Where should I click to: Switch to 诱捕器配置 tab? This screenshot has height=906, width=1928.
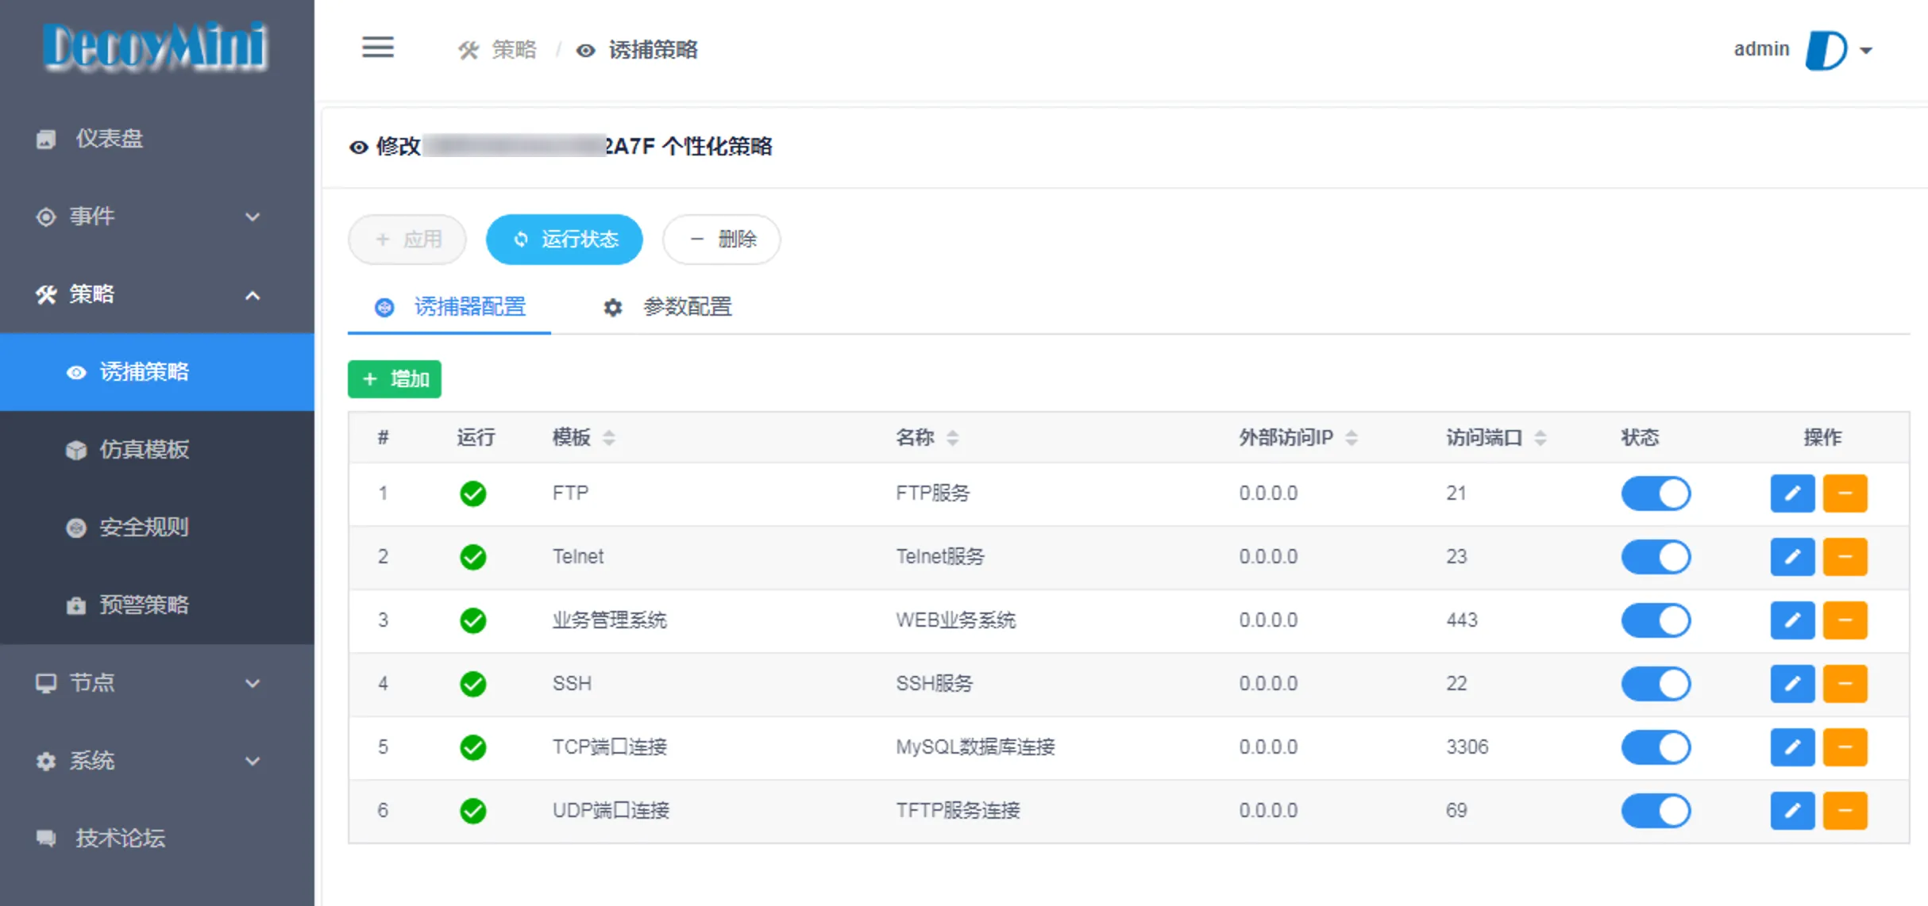point(449,307)
